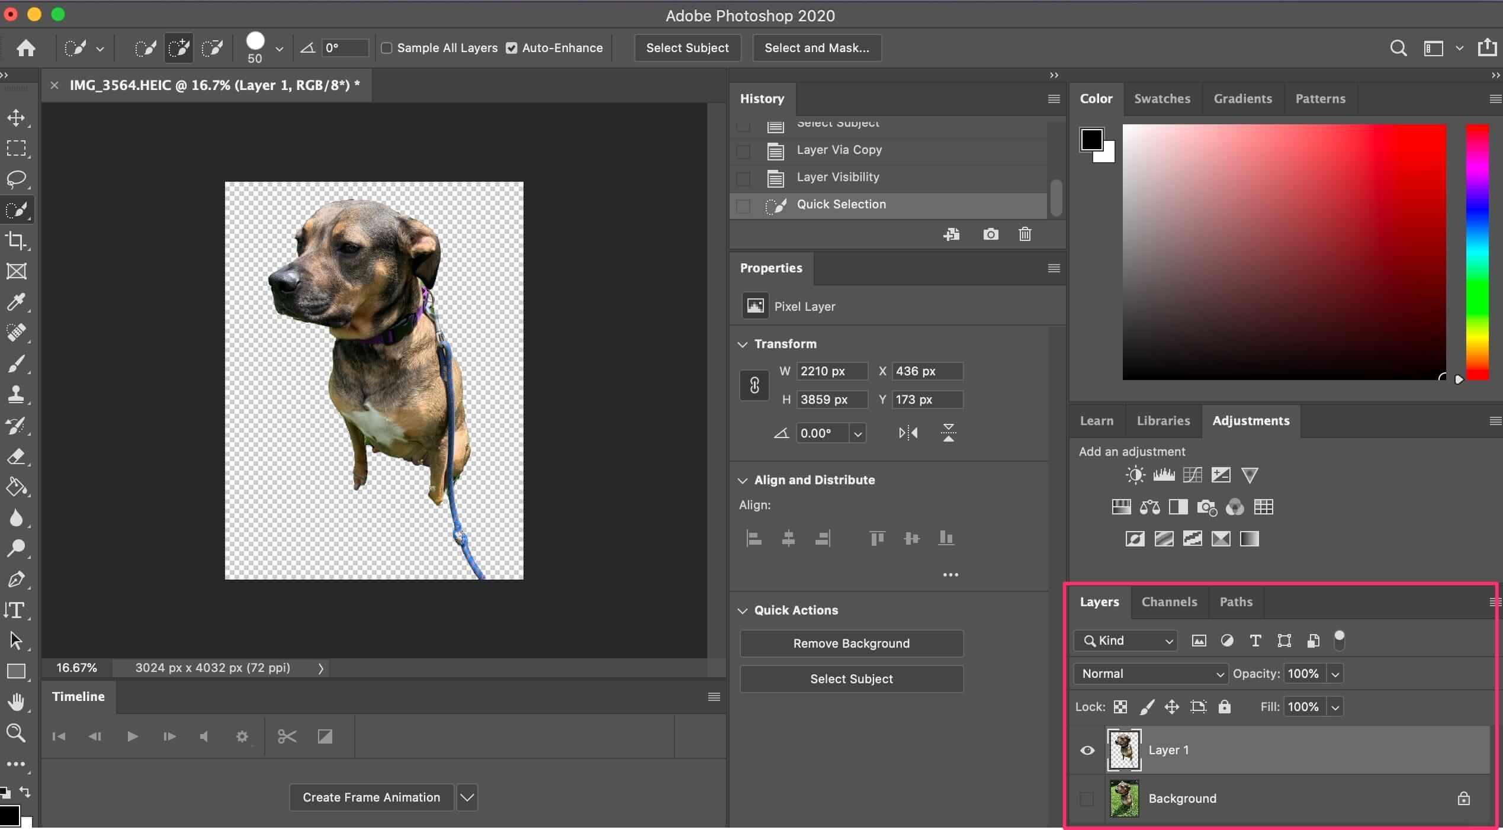Click the Brightness/Contrast adjustment icon
This screenshot has height=830, width=1503.
1134,474
